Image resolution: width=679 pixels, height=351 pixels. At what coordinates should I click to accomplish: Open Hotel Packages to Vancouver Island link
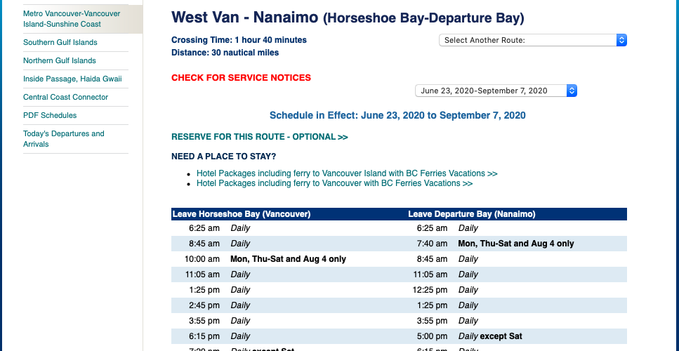click(x=347, y=173)
